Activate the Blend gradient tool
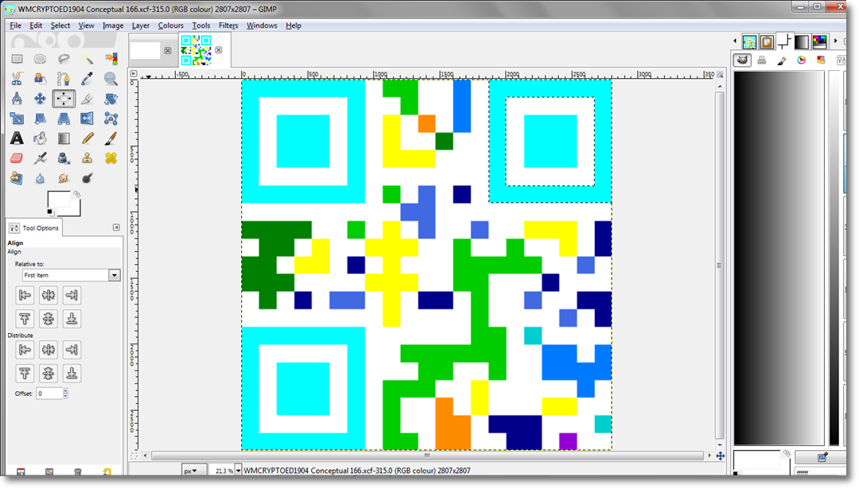The image size is (859, 489). pyautogui.click(x=64, y=138)
